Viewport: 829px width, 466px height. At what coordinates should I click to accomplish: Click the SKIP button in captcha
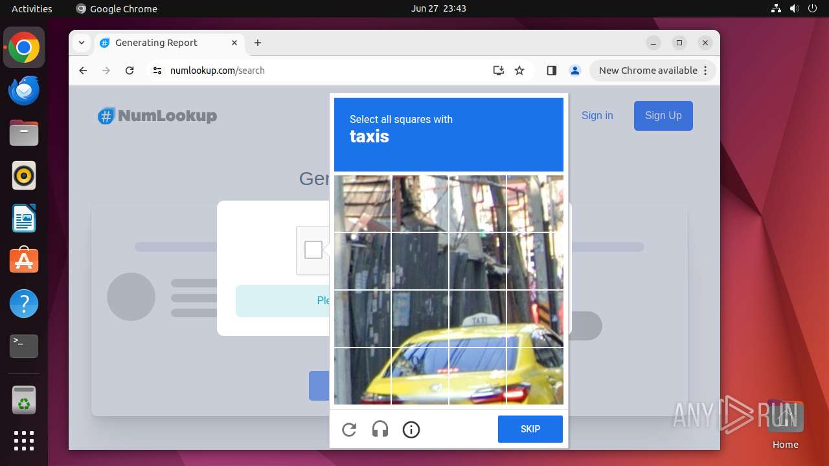530,429
